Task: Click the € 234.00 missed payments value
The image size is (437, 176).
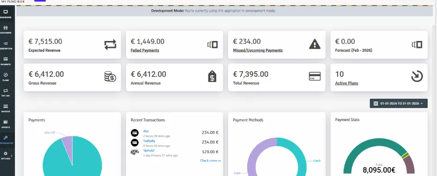Action: 247,42
